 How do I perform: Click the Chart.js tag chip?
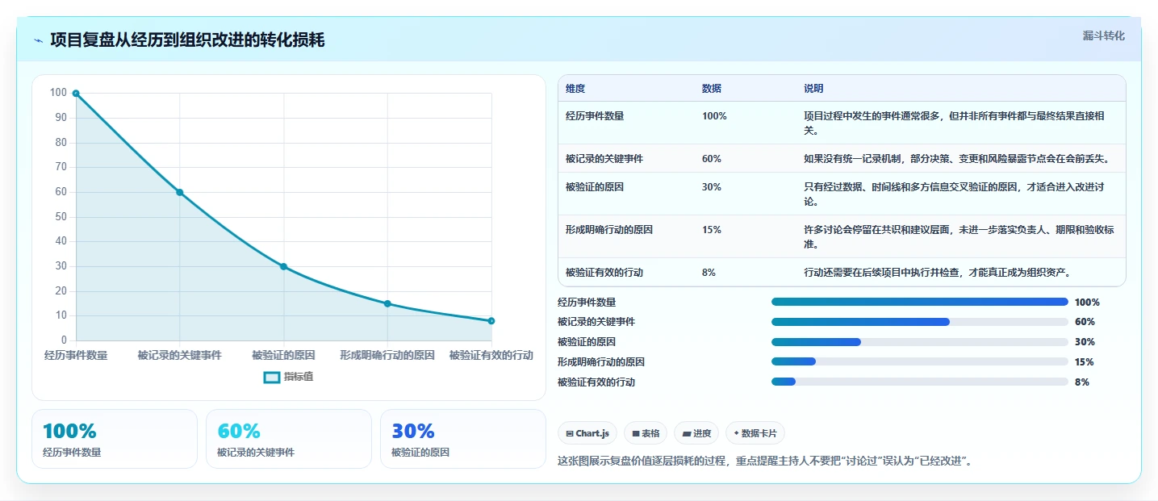[587, 433]
